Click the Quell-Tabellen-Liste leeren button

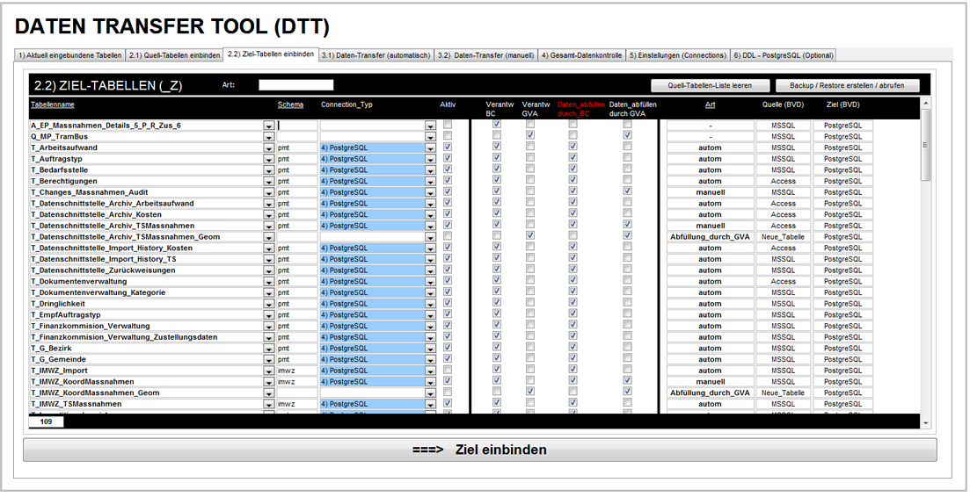click(709, 85)
